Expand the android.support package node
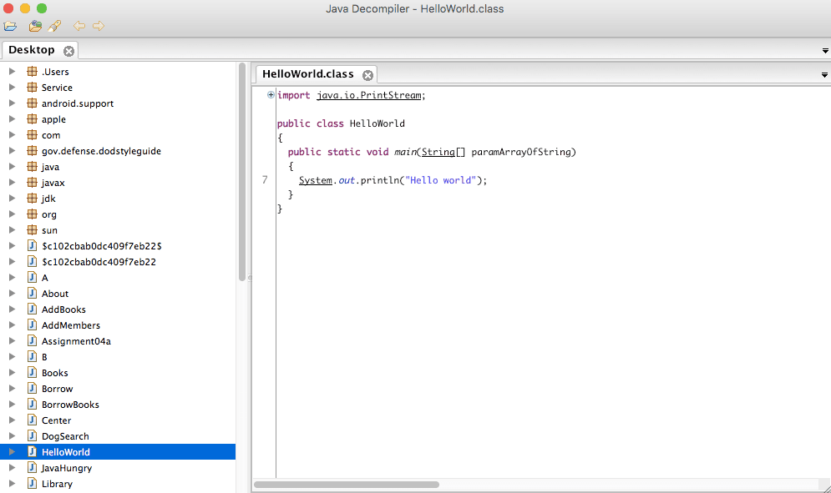This screenshot has width=831, height=493. point(13,103)
